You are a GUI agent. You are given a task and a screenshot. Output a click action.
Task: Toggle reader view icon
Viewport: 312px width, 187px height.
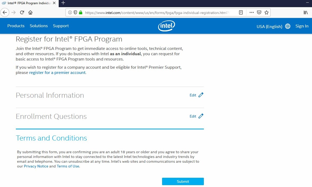click(x=241, y=12)
